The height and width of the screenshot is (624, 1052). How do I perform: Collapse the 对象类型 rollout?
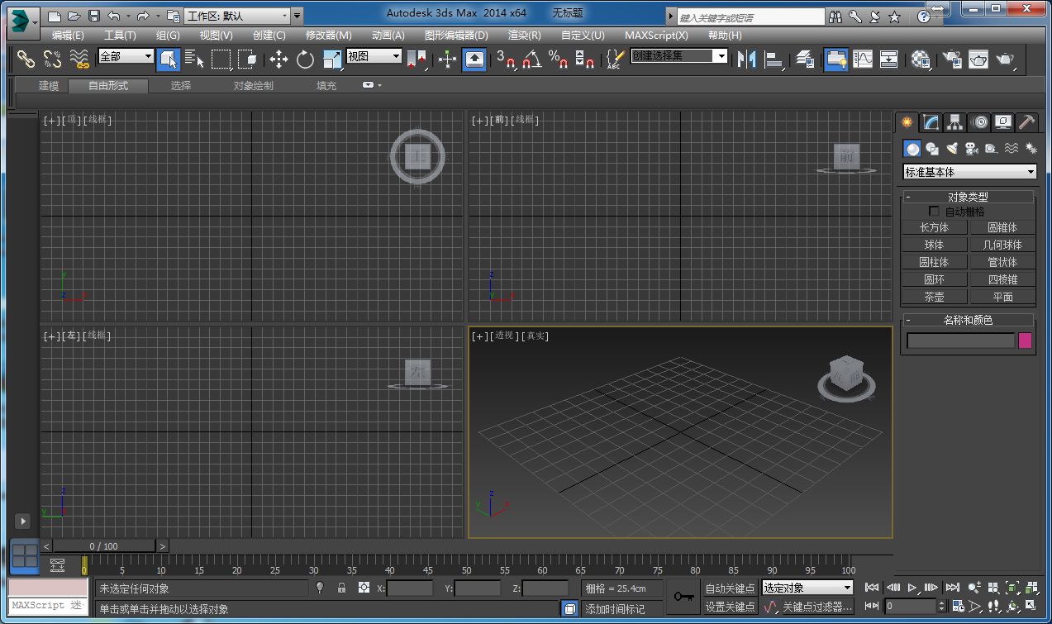(x=968, y=197)
